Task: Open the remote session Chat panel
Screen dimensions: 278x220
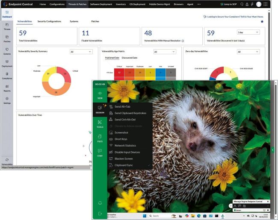Action: pyautogui.click(x=100, y=152)
